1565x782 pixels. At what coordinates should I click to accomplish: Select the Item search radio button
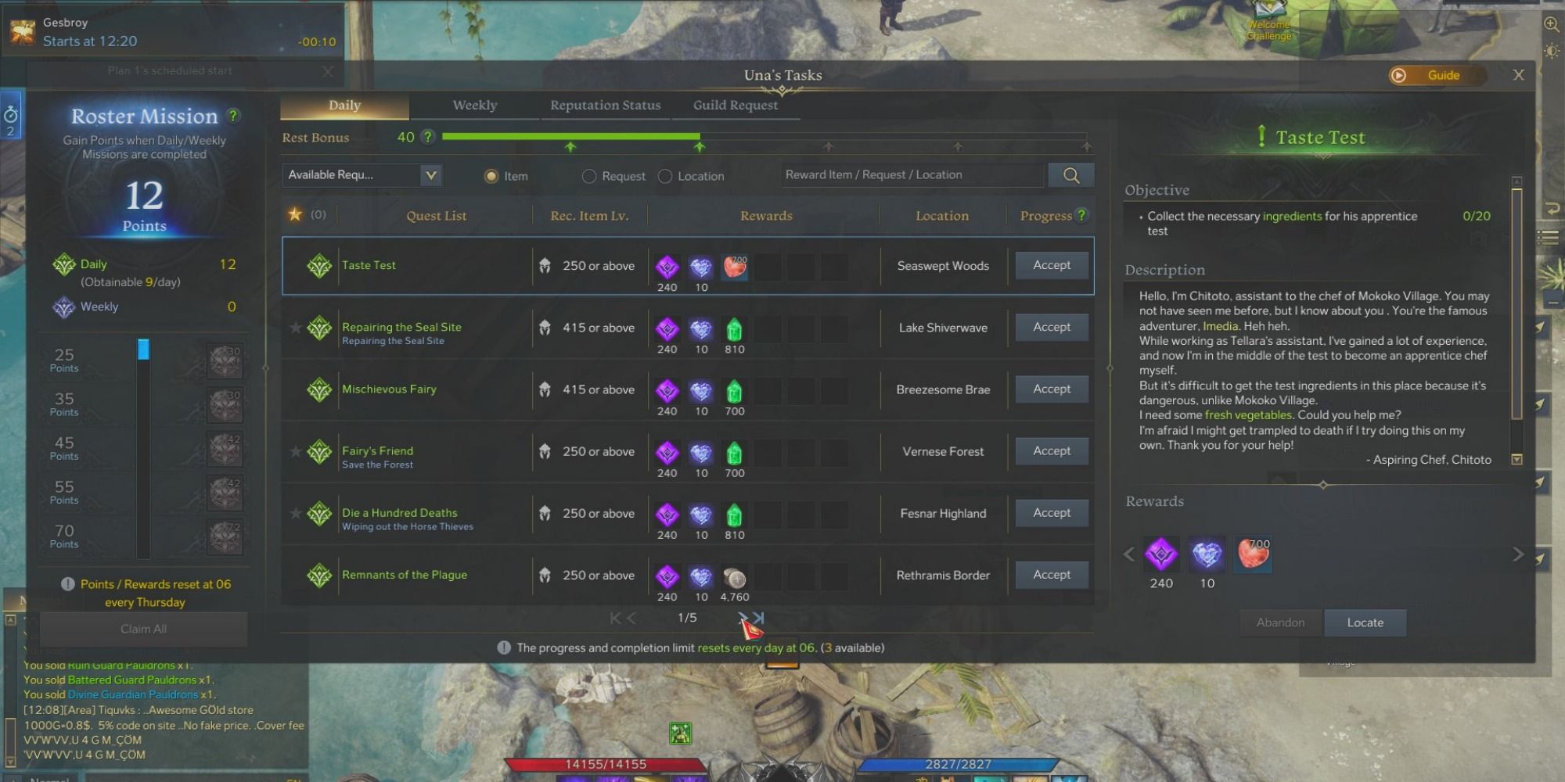coord(491,176)
